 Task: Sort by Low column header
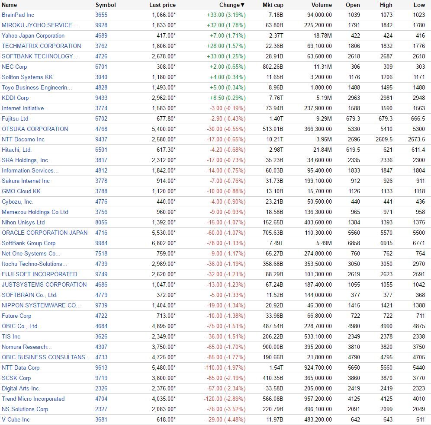(x=419, y=5)
